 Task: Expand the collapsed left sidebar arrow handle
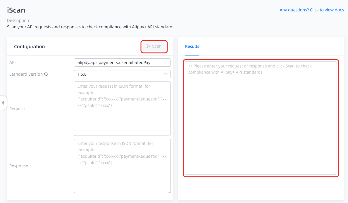point(3,103)
